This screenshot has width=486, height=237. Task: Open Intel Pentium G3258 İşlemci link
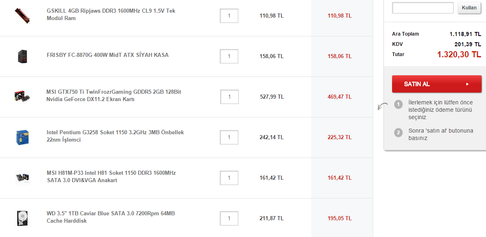pyautogui.click(x=115, y=136)
